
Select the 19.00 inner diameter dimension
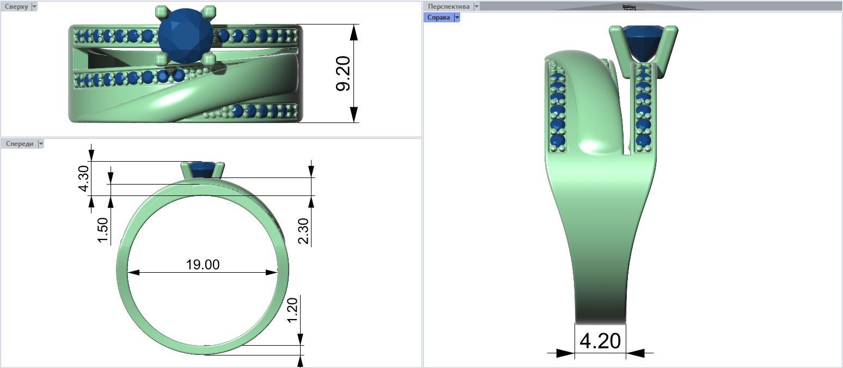(x=203, y=265)
